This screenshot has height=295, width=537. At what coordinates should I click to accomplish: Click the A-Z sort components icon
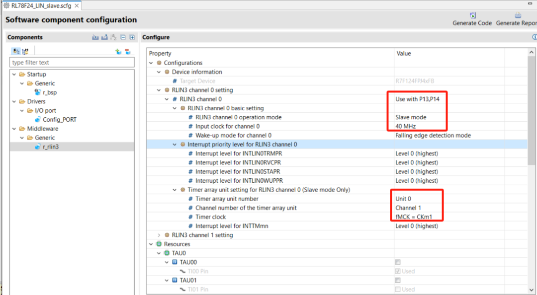pyautogui.click(x=114, y=37)
